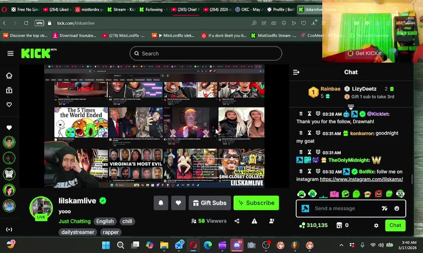
Task: Open lilskamlive's LIVE avatar
Action: click(x=41, y=208)
